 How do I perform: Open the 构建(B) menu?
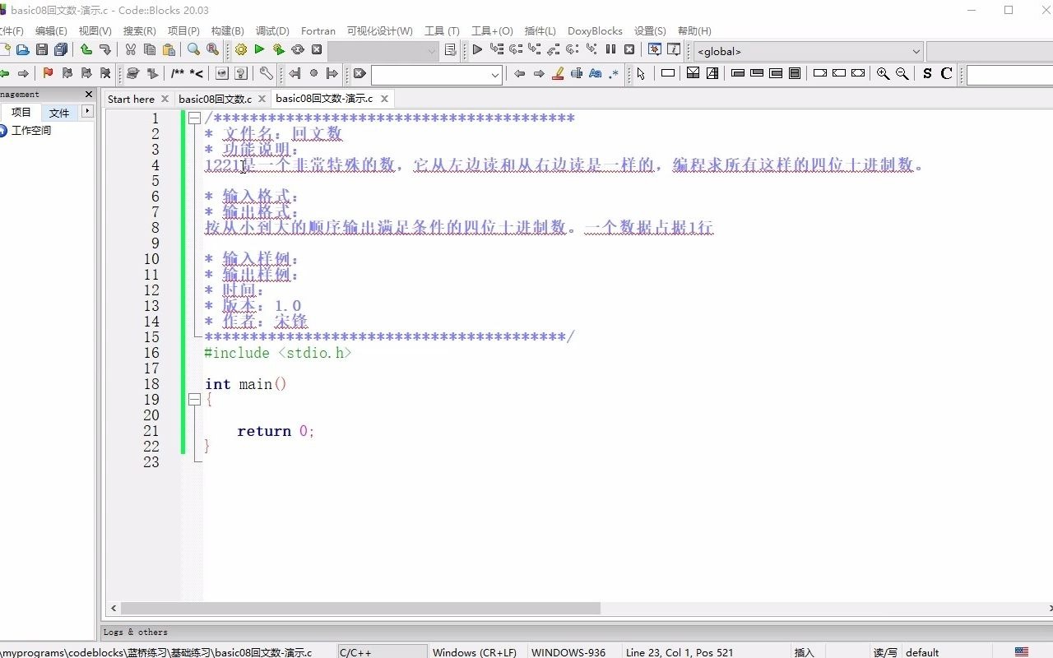coord(227,31)
